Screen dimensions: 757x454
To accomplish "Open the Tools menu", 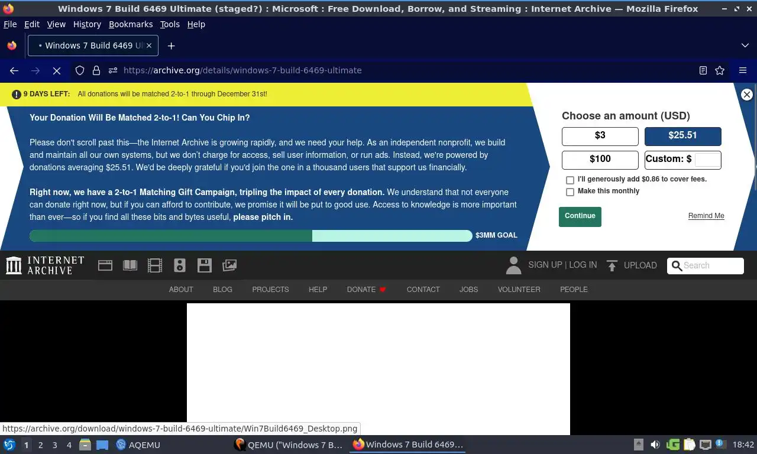I will 170,24.
